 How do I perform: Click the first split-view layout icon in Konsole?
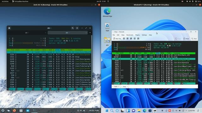click(x=124, y=39)
